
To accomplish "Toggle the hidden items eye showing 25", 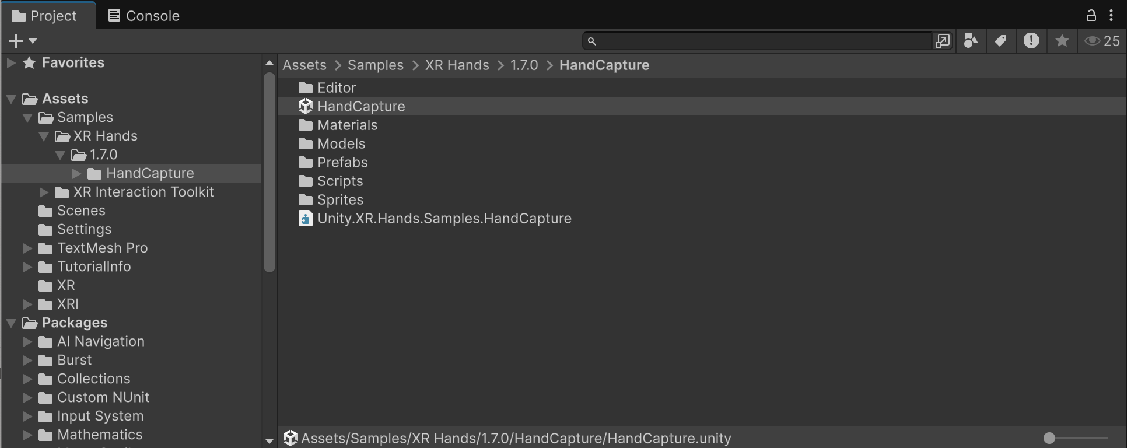I will pos(1101,41).
